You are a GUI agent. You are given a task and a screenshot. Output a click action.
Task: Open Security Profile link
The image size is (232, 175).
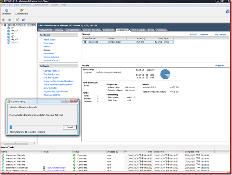[x=50, y=88]
